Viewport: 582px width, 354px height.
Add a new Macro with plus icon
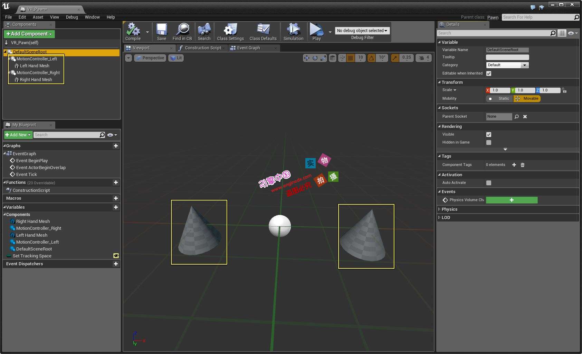[116, 198]
